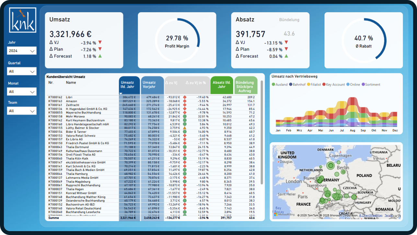Click the 32.01 % cell for Mohr Morawa
The width and height of the screenshot is (417, 235).
click(203, 116)
